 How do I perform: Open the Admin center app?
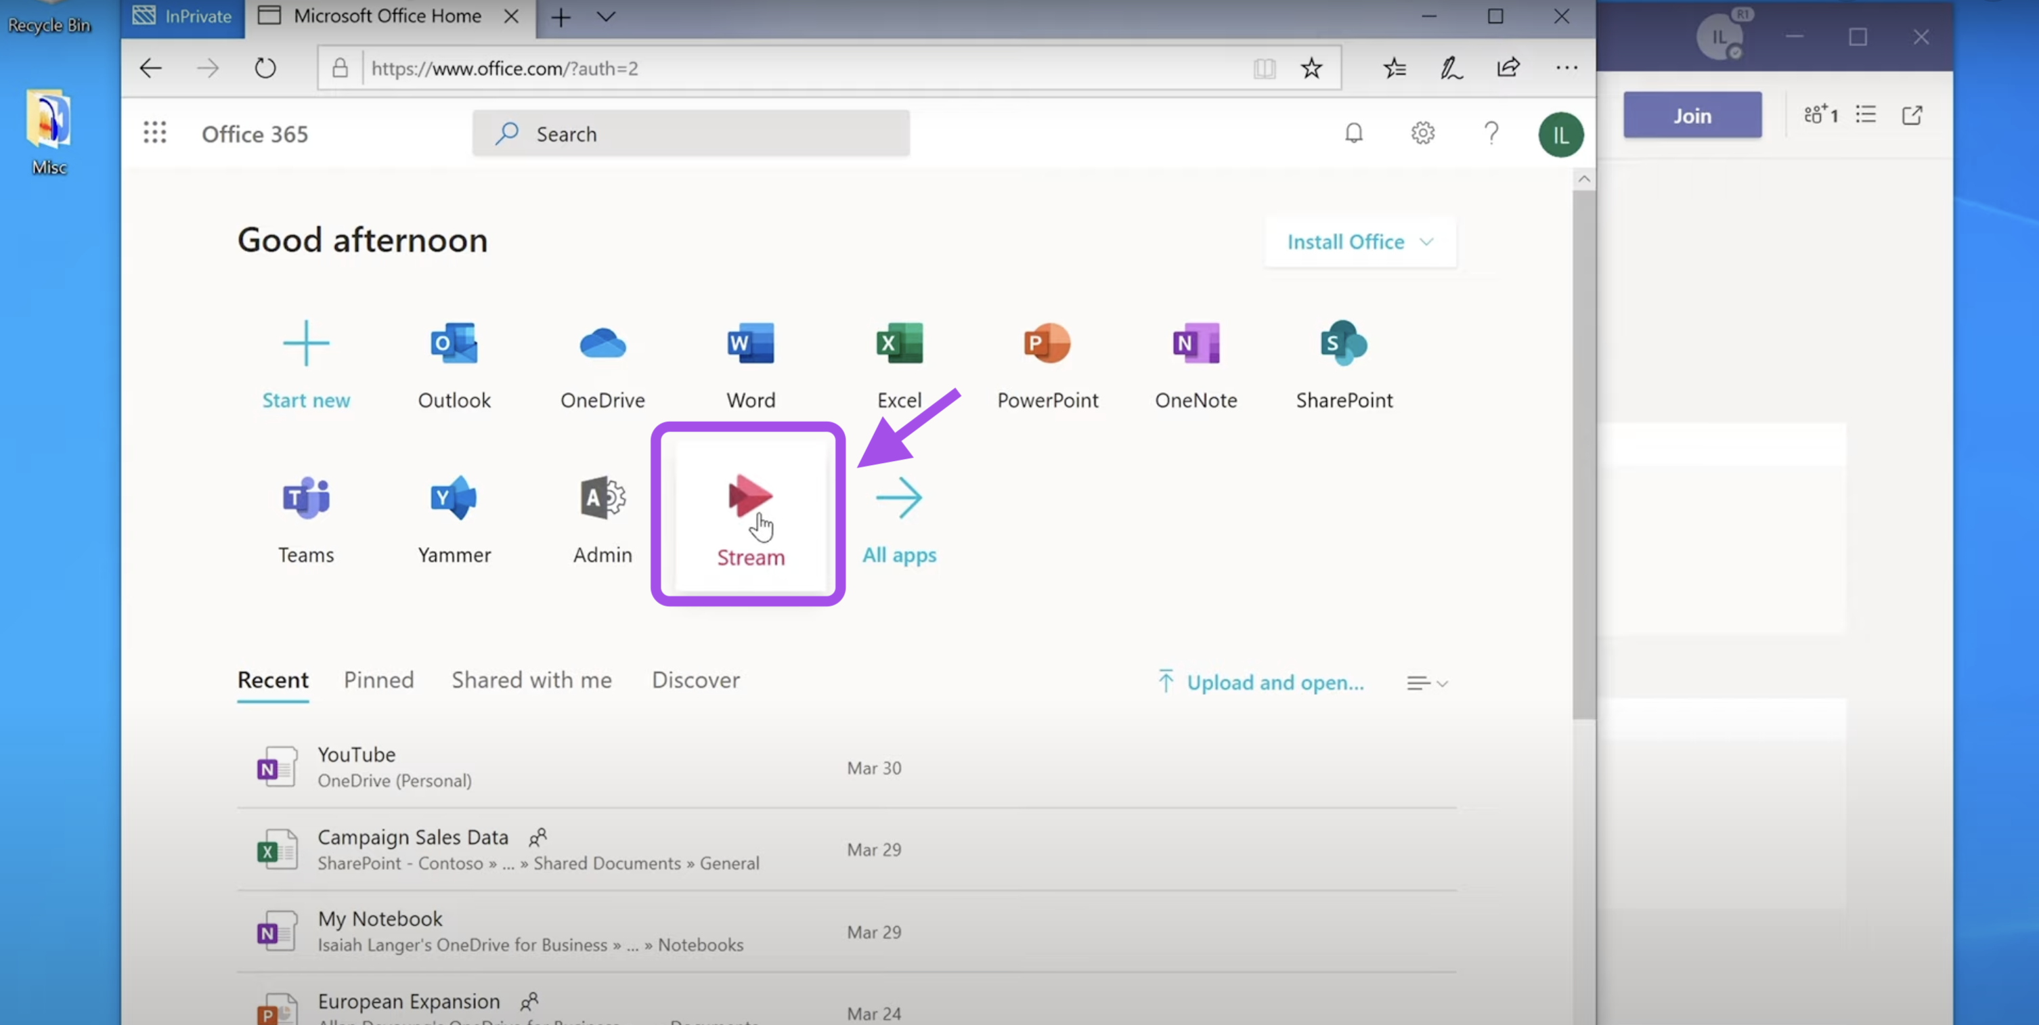click(x=602, y=519)
